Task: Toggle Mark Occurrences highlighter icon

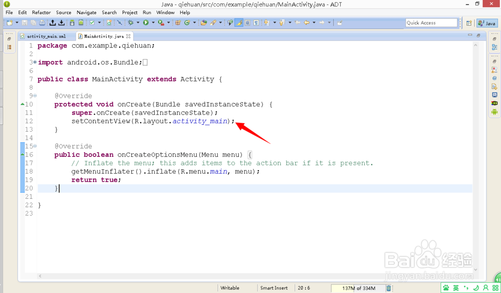Action: click(x=238, y=23)
